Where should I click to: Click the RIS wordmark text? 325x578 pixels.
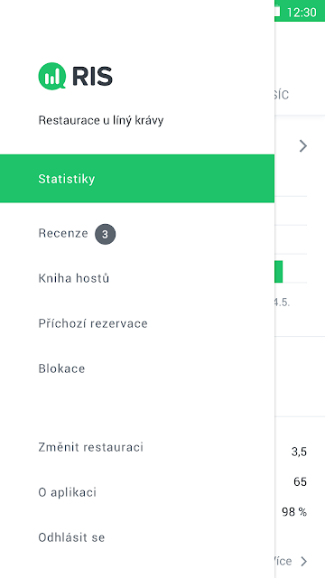[x=92, y=76]
